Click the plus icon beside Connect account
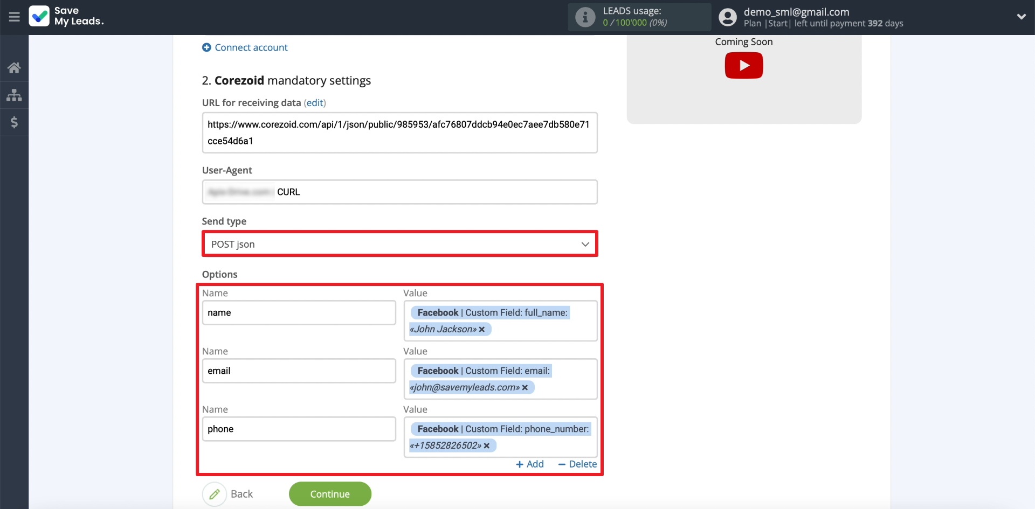Viewport: 1035px width, 509px height. [x=206, y=47]
